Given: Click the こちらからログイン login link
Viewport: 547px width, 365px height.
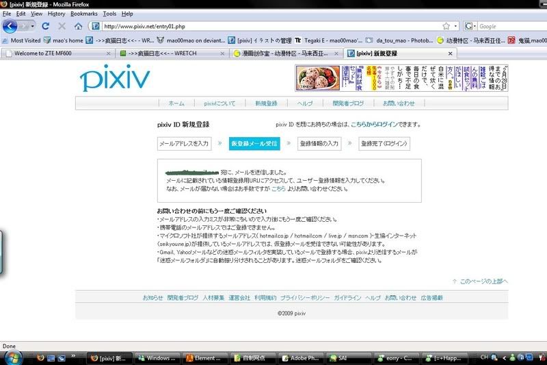Looking at the screenshot, I should coord(374,125).
